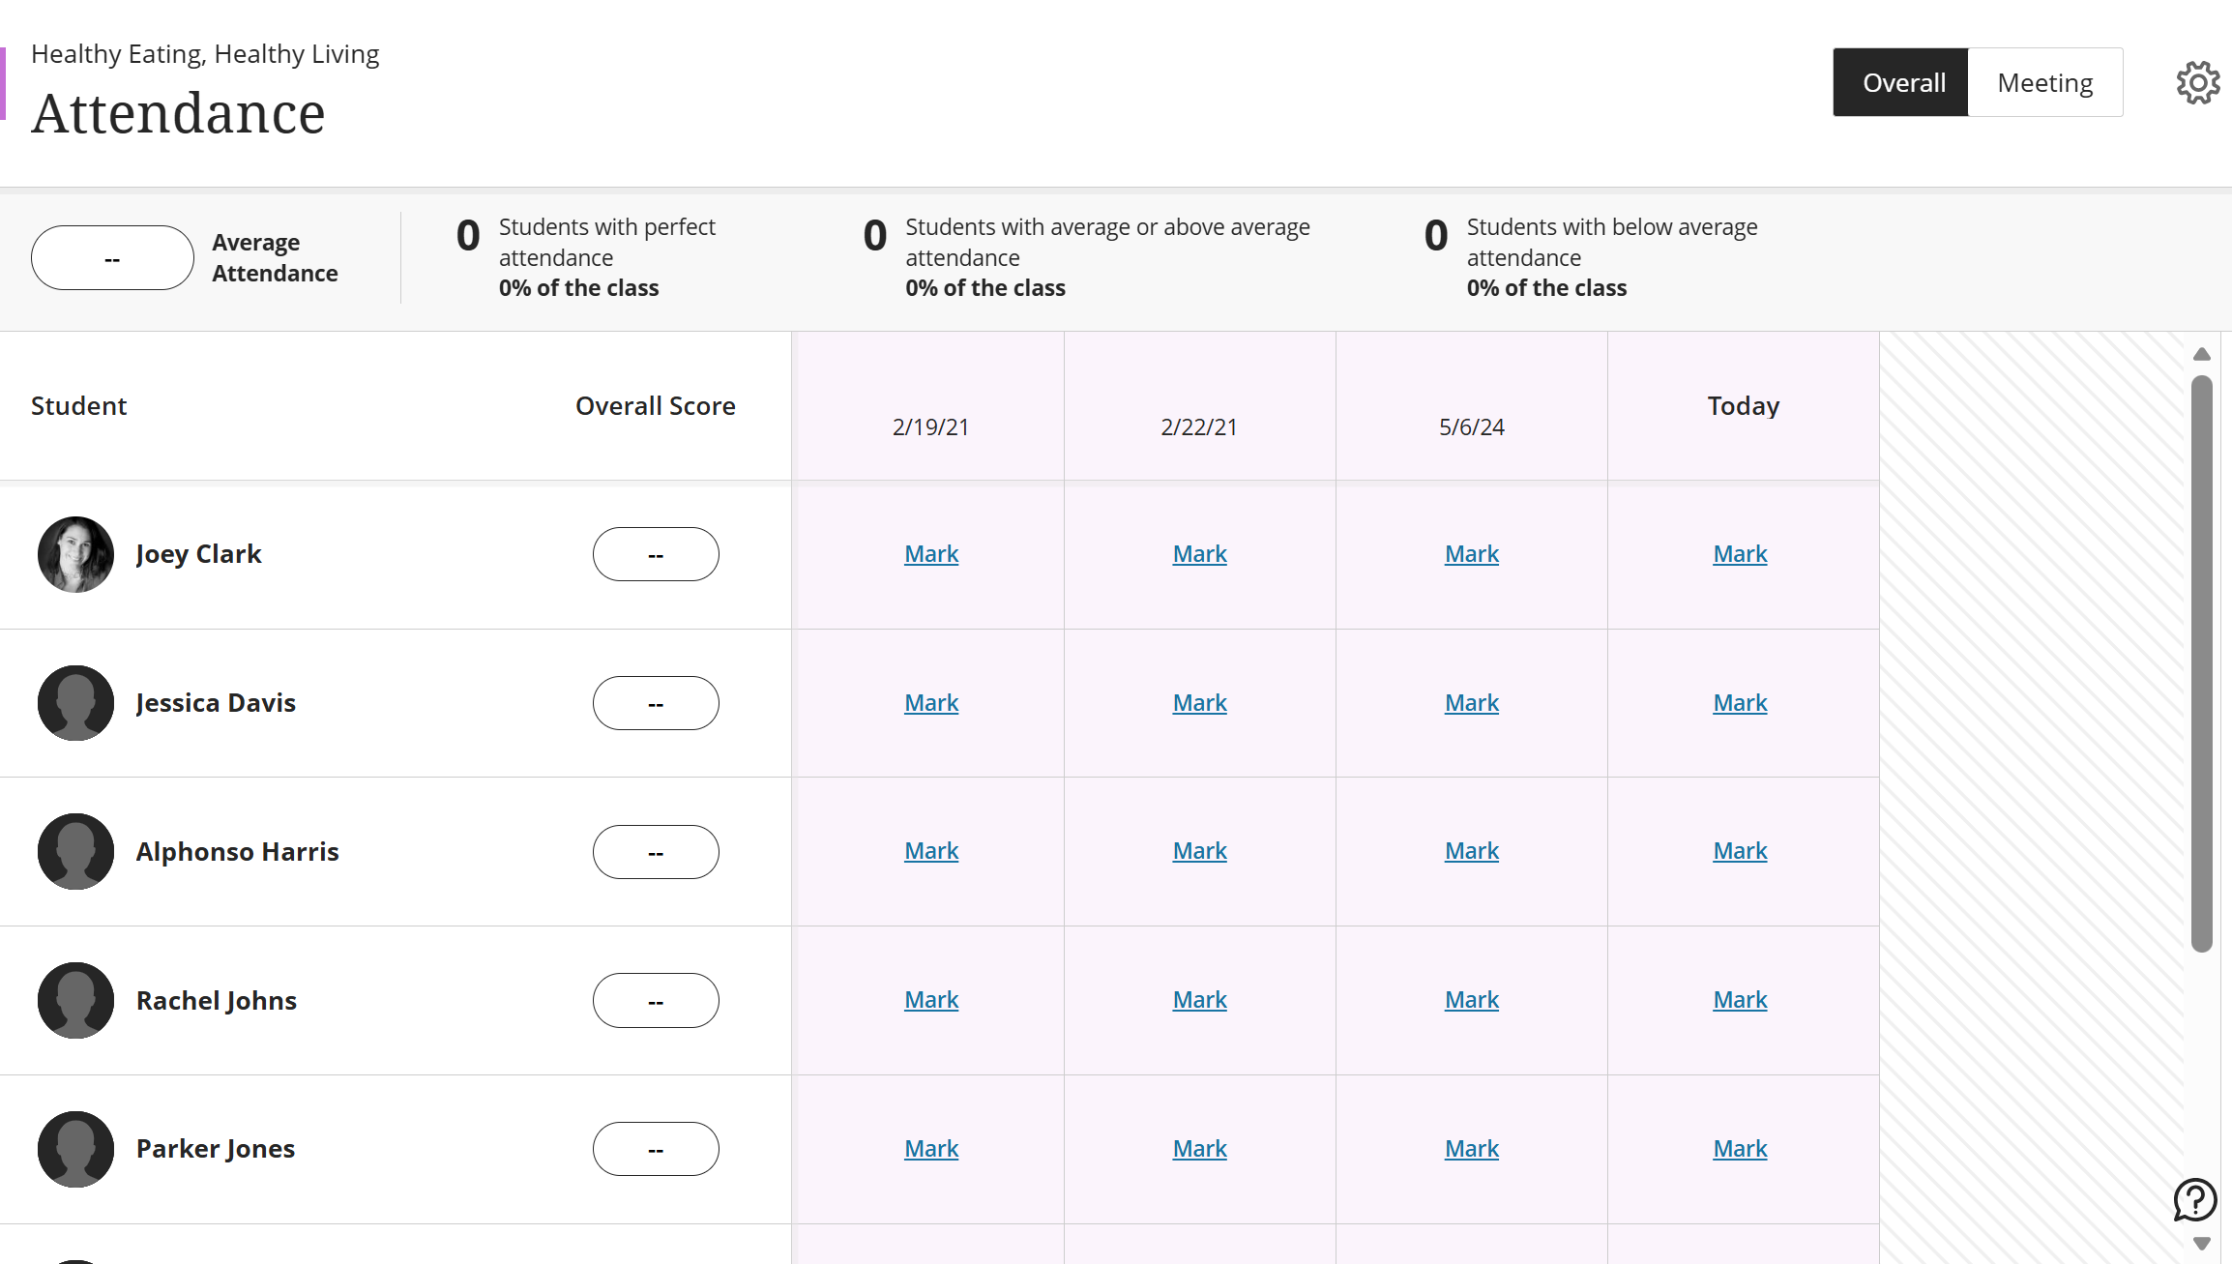Click the course title Healthy Eating, Healthy Living
Image resolution: width=2232 pixels, height=1264 pixels.
point(205,54)
